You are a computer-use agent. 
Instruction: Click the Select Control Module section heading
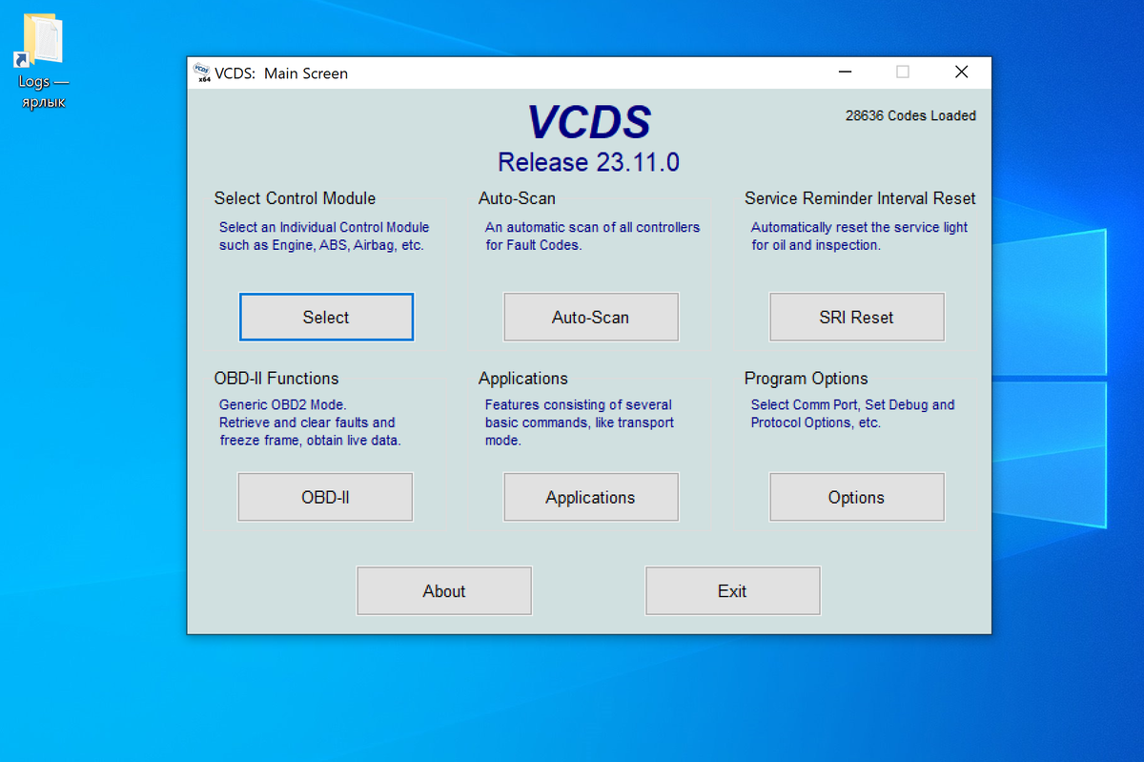(296, 198)
